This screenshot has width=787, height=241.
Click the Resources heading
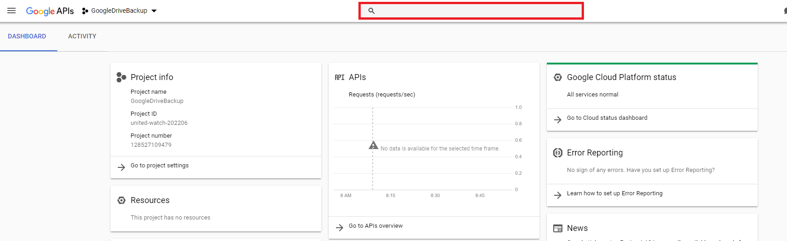(150, 200)
